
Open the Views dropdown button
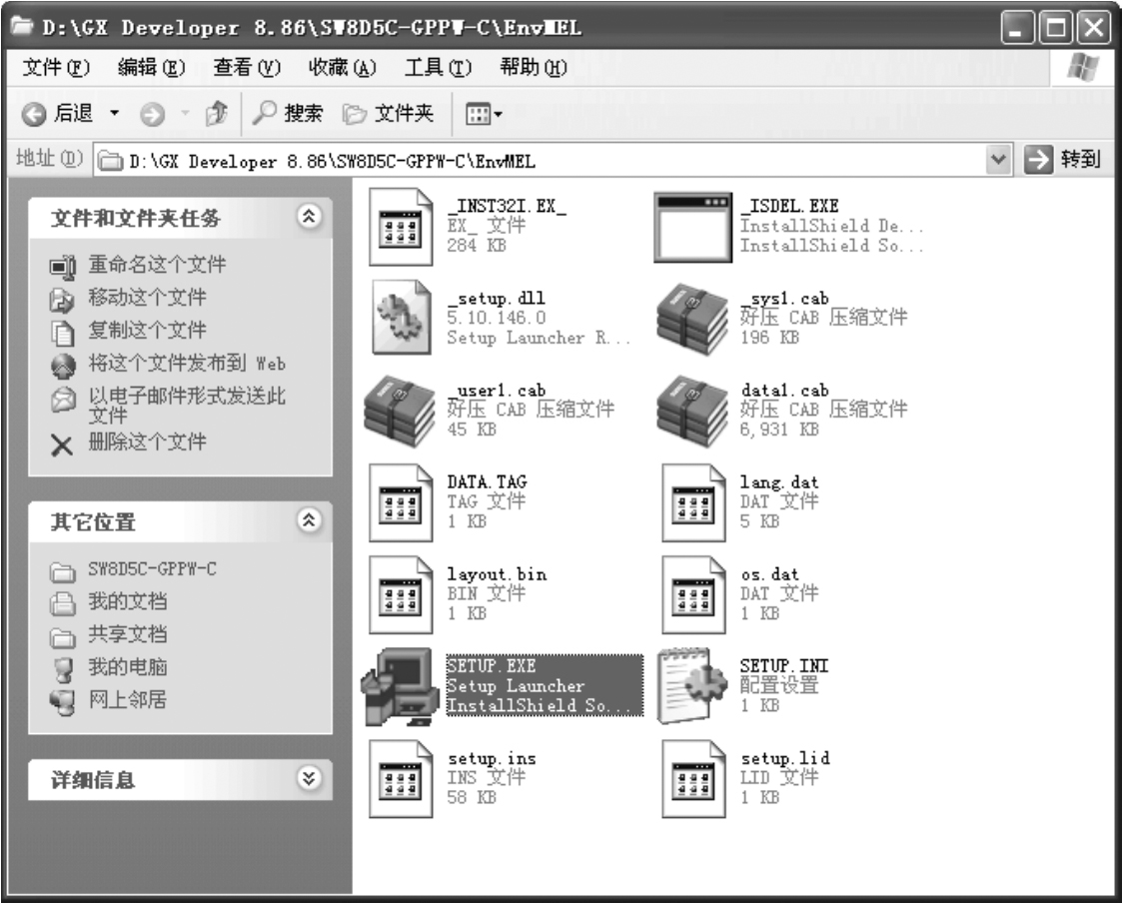coord(484,114)
